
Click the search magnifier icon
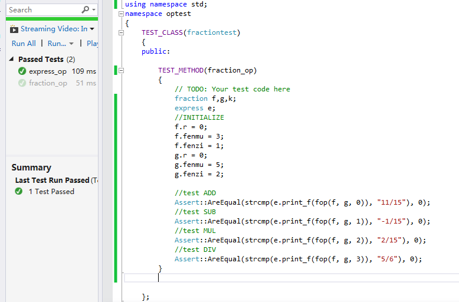click(x=85, y=9)
